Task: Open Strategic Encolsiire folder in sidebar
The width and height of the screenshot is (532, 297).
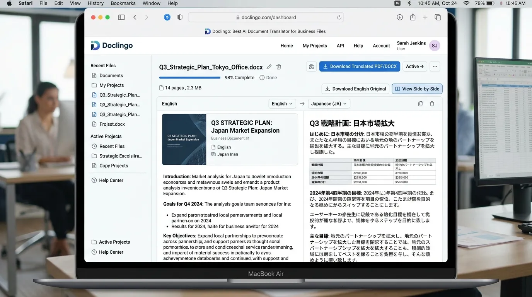Action: coord(117,156)
